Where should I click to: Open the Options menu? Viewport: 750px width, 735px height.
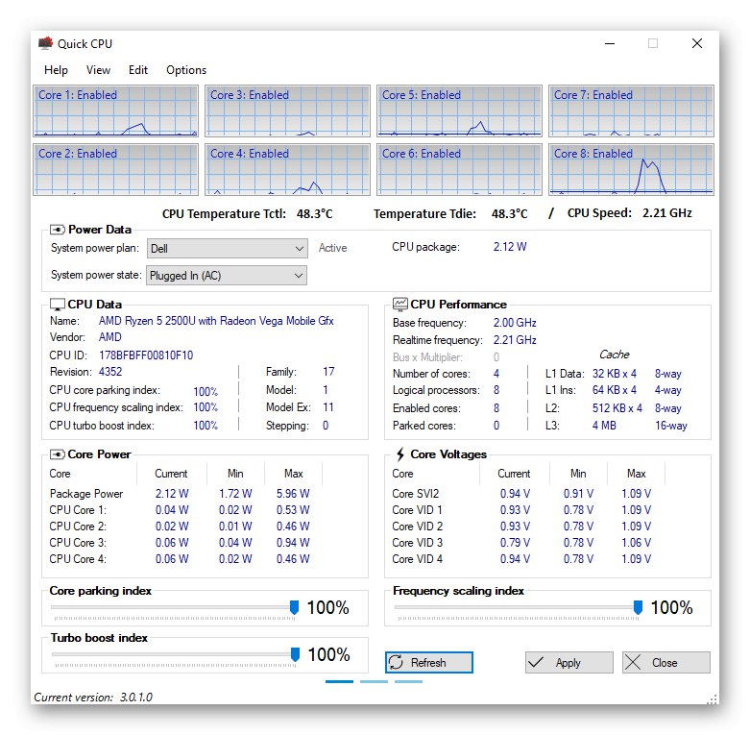[x=186, y=70]
